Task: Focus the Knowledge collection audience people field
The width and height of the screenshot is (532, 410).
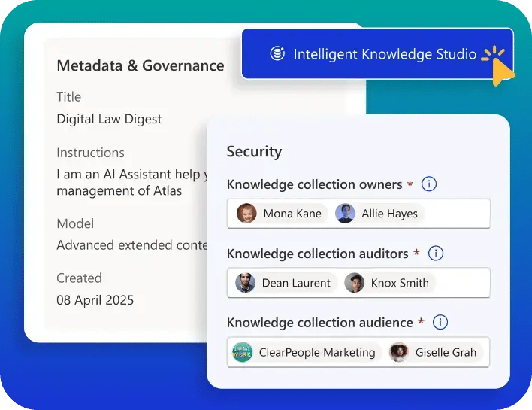Action: 358,352
